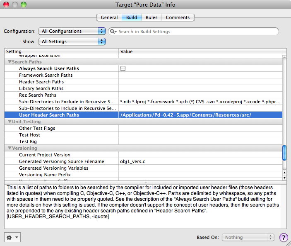291x246 pixels.
Task: Open the gear action menu
Action: click(12, 237)
